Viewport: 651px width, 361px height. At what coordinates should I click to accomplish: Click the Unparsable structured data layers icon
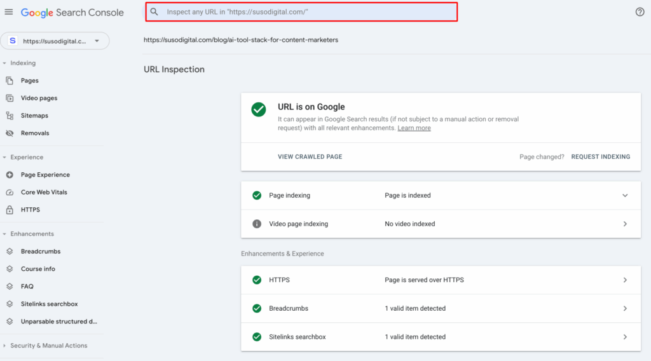pos(10,322)
